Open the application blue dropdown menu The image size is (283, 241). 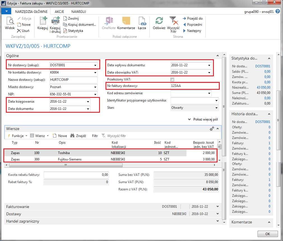point(6,11)
